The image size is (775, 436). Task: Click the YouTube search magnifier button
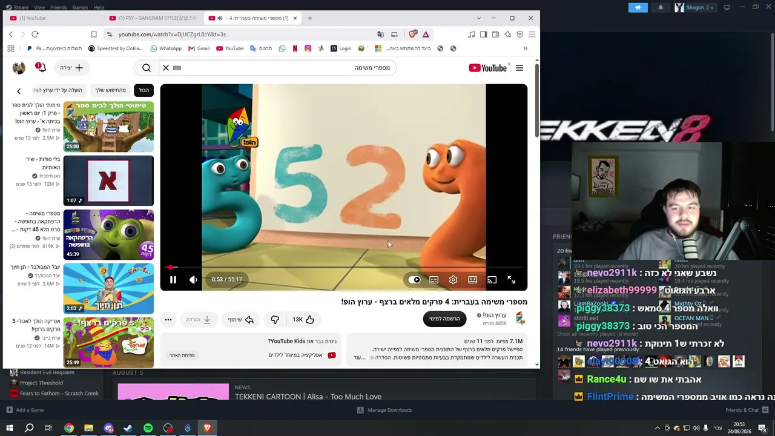(x=147, y=68)
